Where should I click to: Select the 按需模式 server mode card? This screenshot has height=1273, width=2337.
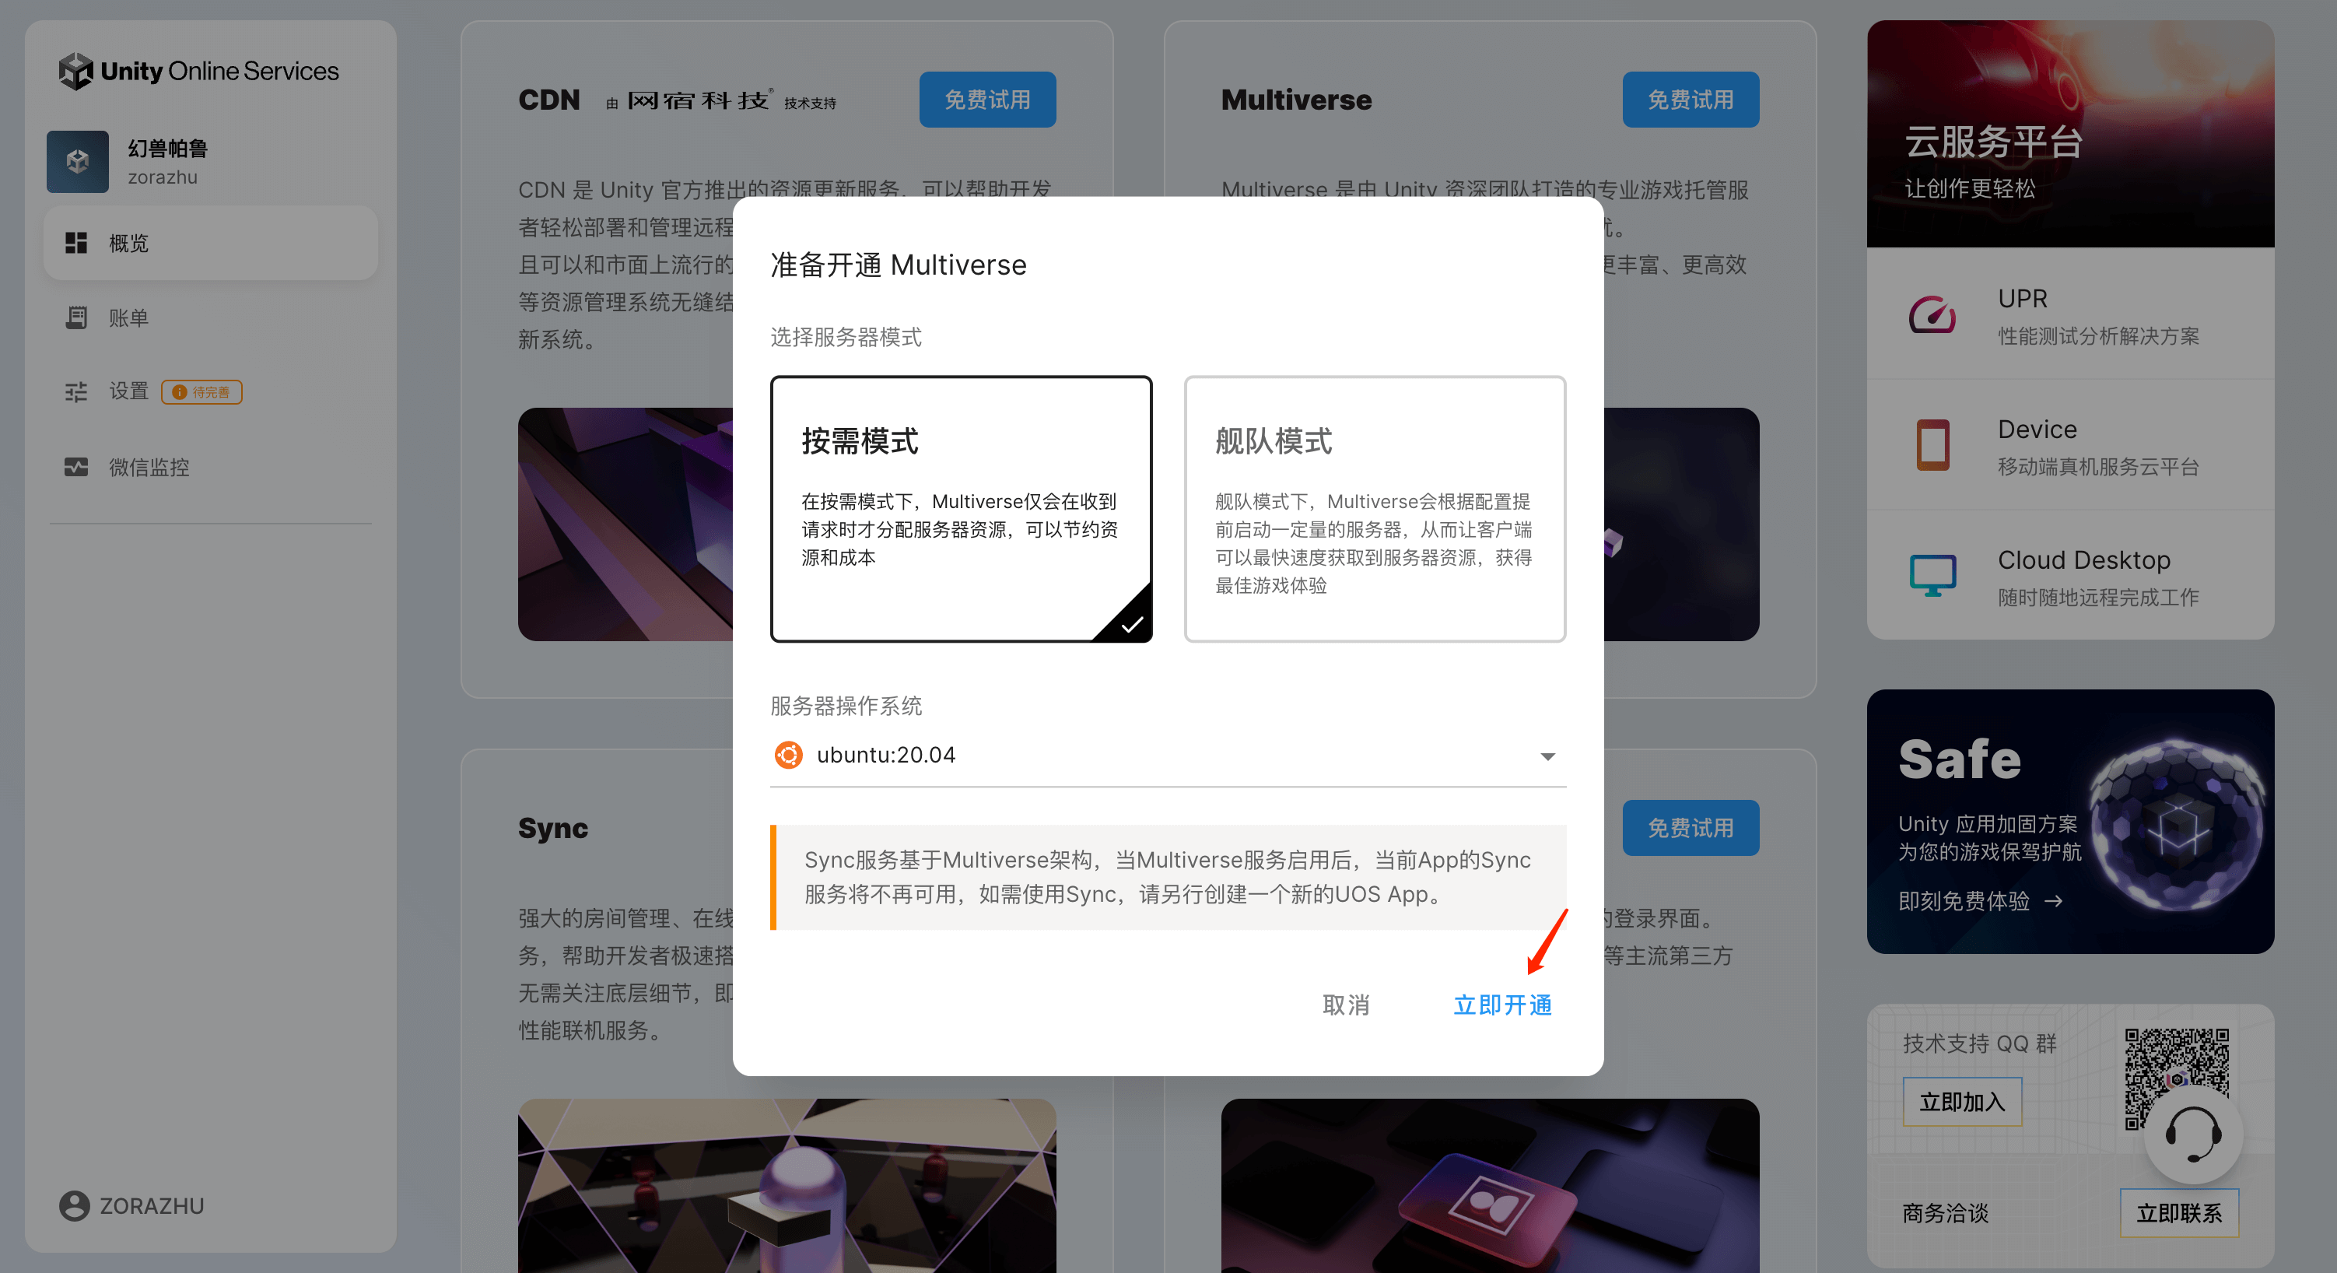click(960, 508)
